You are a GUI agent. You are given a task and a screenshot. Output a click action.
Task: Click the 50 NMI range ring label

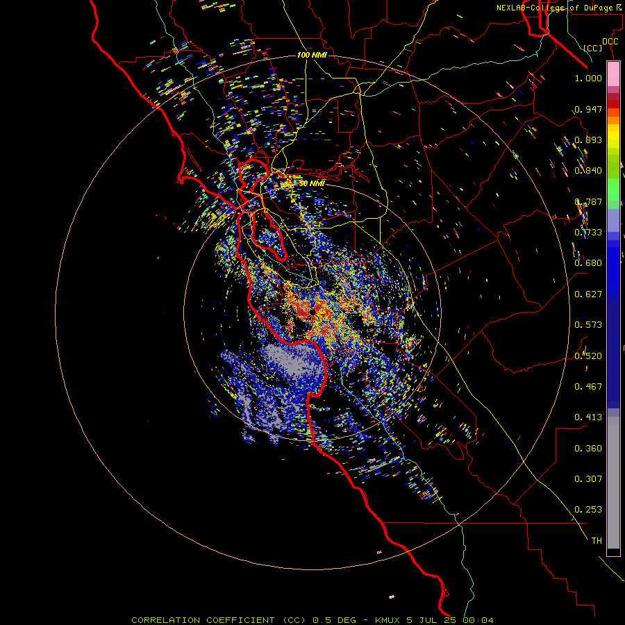click(312, 184)
